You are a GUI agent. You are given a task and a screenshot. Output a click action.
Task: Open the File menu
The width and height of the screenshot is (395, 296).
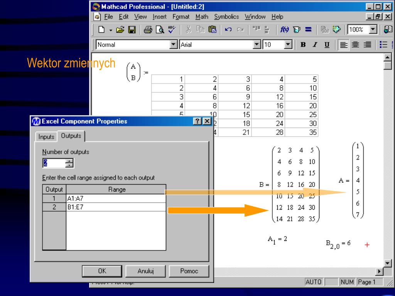pyautogui.click(x=108, y=17)
